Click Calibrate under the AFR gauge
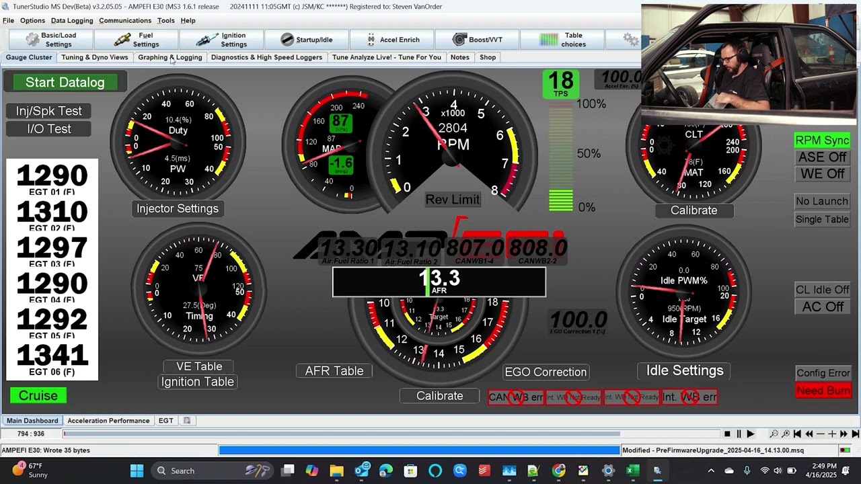The height and width of the screenshot is (484, 861). (440, 396)
